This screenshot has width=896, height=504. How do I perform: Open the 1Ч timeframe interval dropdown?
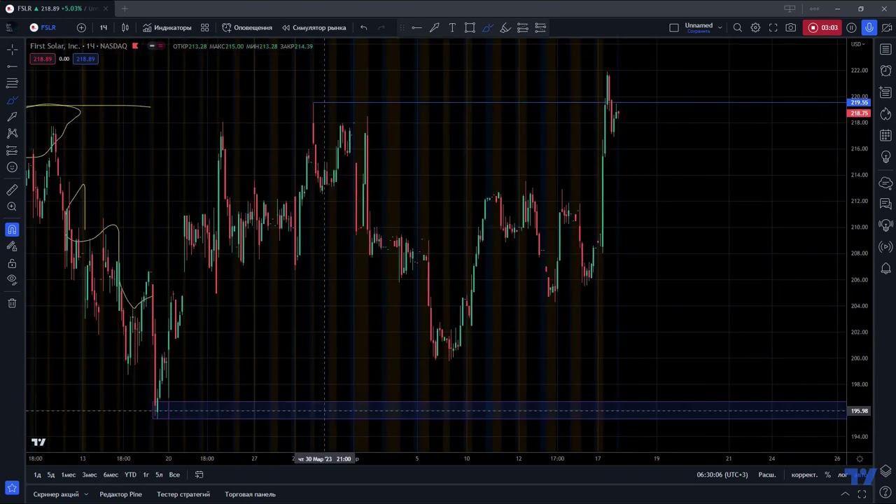pyautogui.click(x=104, y=27)
